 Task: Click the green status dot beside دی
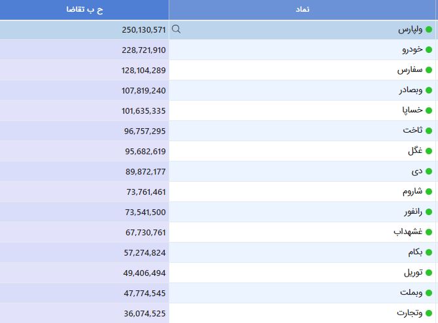(429, 171)
